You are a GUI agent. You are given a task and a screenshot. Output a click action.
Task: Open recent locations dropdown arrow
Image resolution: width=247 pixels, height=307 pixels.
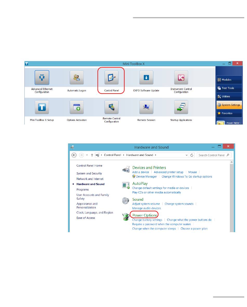tap(87, 155)
